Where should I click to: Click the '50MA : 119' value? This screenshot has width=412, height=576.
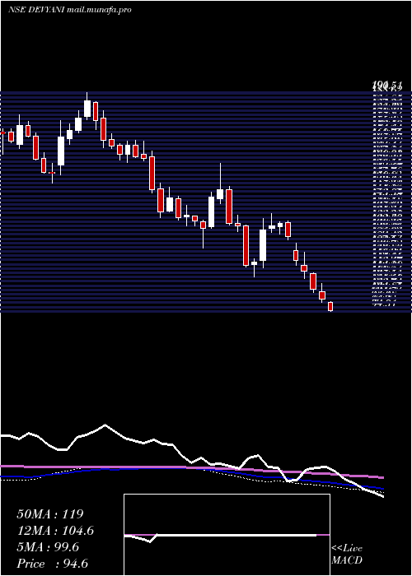[x=50, y=514]
